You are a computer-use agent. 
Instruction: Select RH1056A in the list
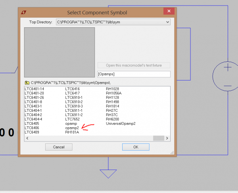tap(114, 93)
